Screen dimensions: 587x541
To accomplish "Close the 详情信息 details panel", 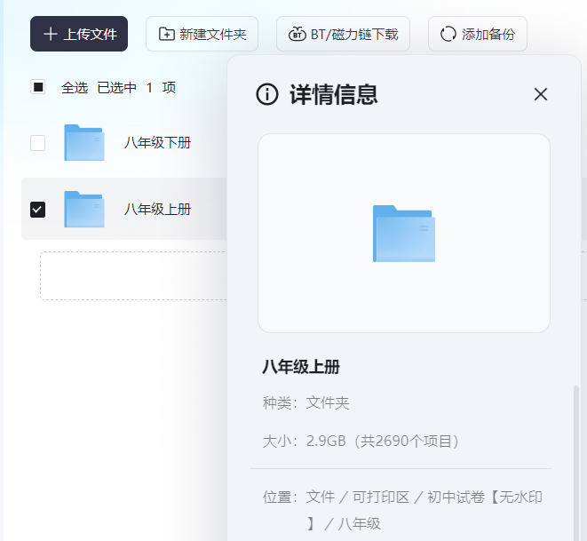I will click(541, 95).
